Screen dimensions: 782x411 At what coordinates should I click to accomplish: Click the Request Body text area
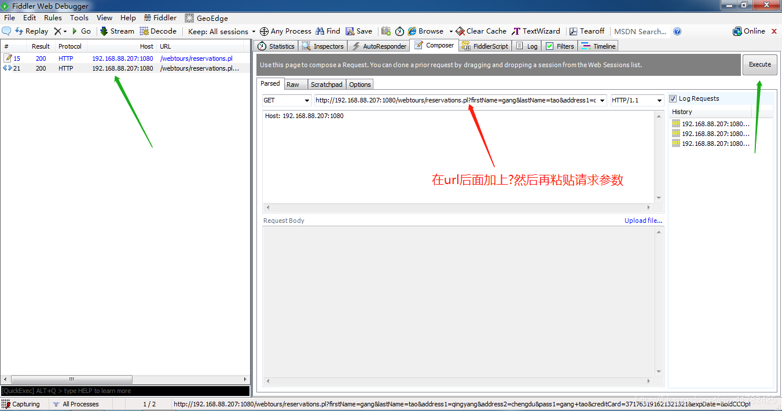458,300
